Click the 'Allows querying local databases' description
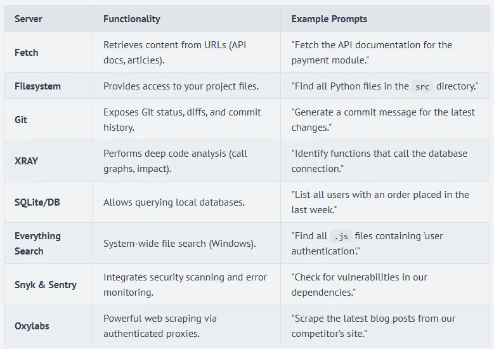The width and height of the screenshot is (494, 349). [x=174, y=202]
